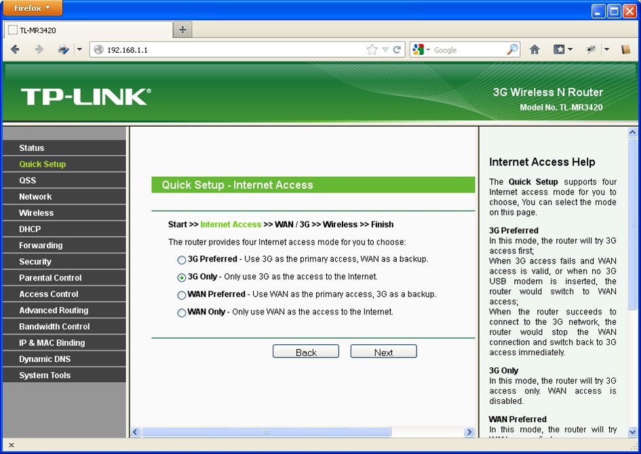Viewport: 641px width, 454px height.
Task: Open dropdown next to add-on icon
Action: point(606,50)
